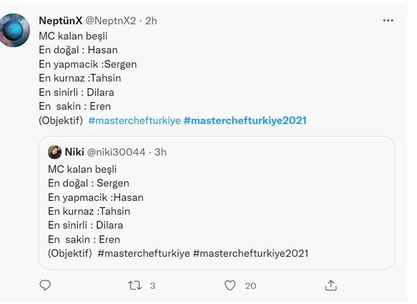417x304 pixels.
Task: View the 20 likes count
Action: pos(251,285)
